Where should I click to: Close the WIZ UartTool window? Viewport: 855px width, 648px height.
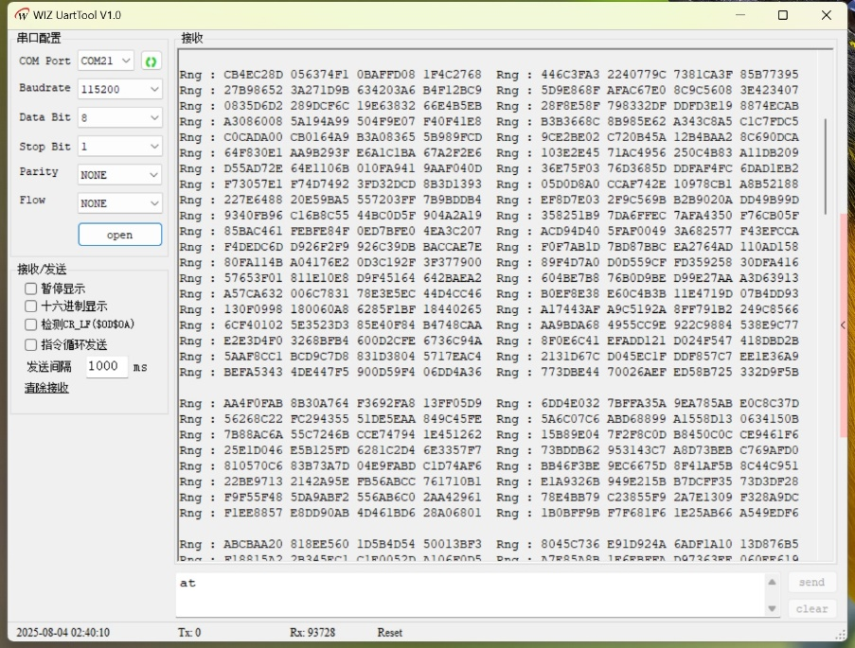click(827, 15)
